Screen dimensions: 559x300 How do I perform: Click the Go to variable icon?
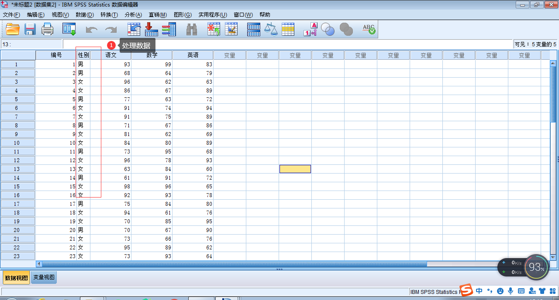[151, 29]
